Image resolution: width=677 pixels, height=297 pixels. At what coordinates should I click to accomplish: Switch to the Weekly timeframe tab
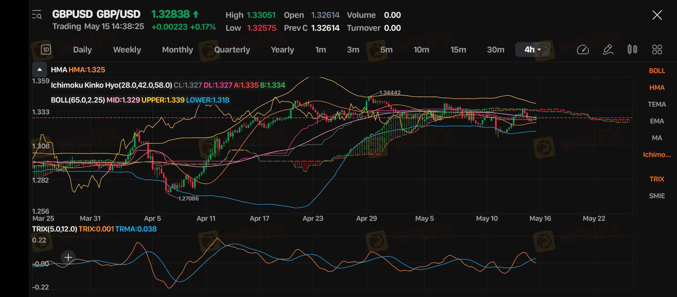pos(127,50)
